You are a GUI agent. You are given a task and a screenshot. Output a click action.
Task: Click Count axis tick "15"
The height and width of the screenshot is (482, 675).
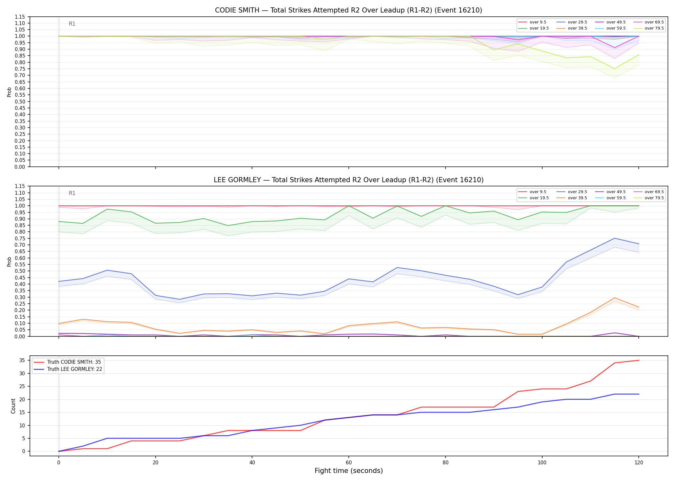point(22,413)
